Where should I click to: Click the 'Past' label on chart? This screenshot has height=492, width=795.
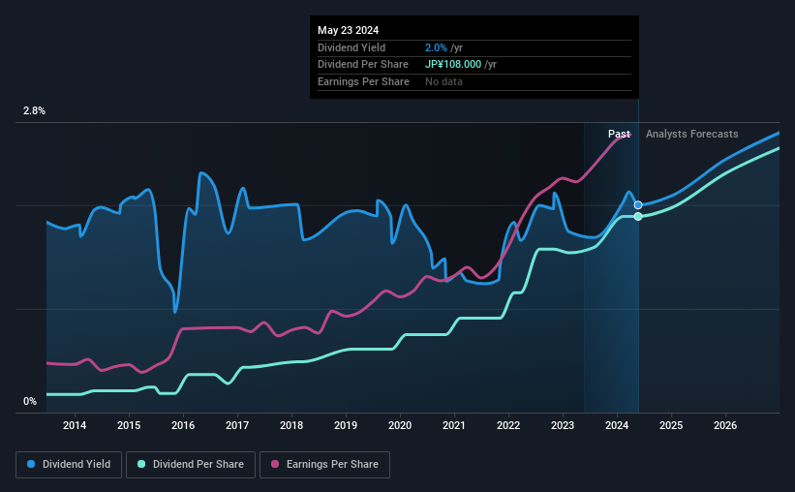pos(619,134)
